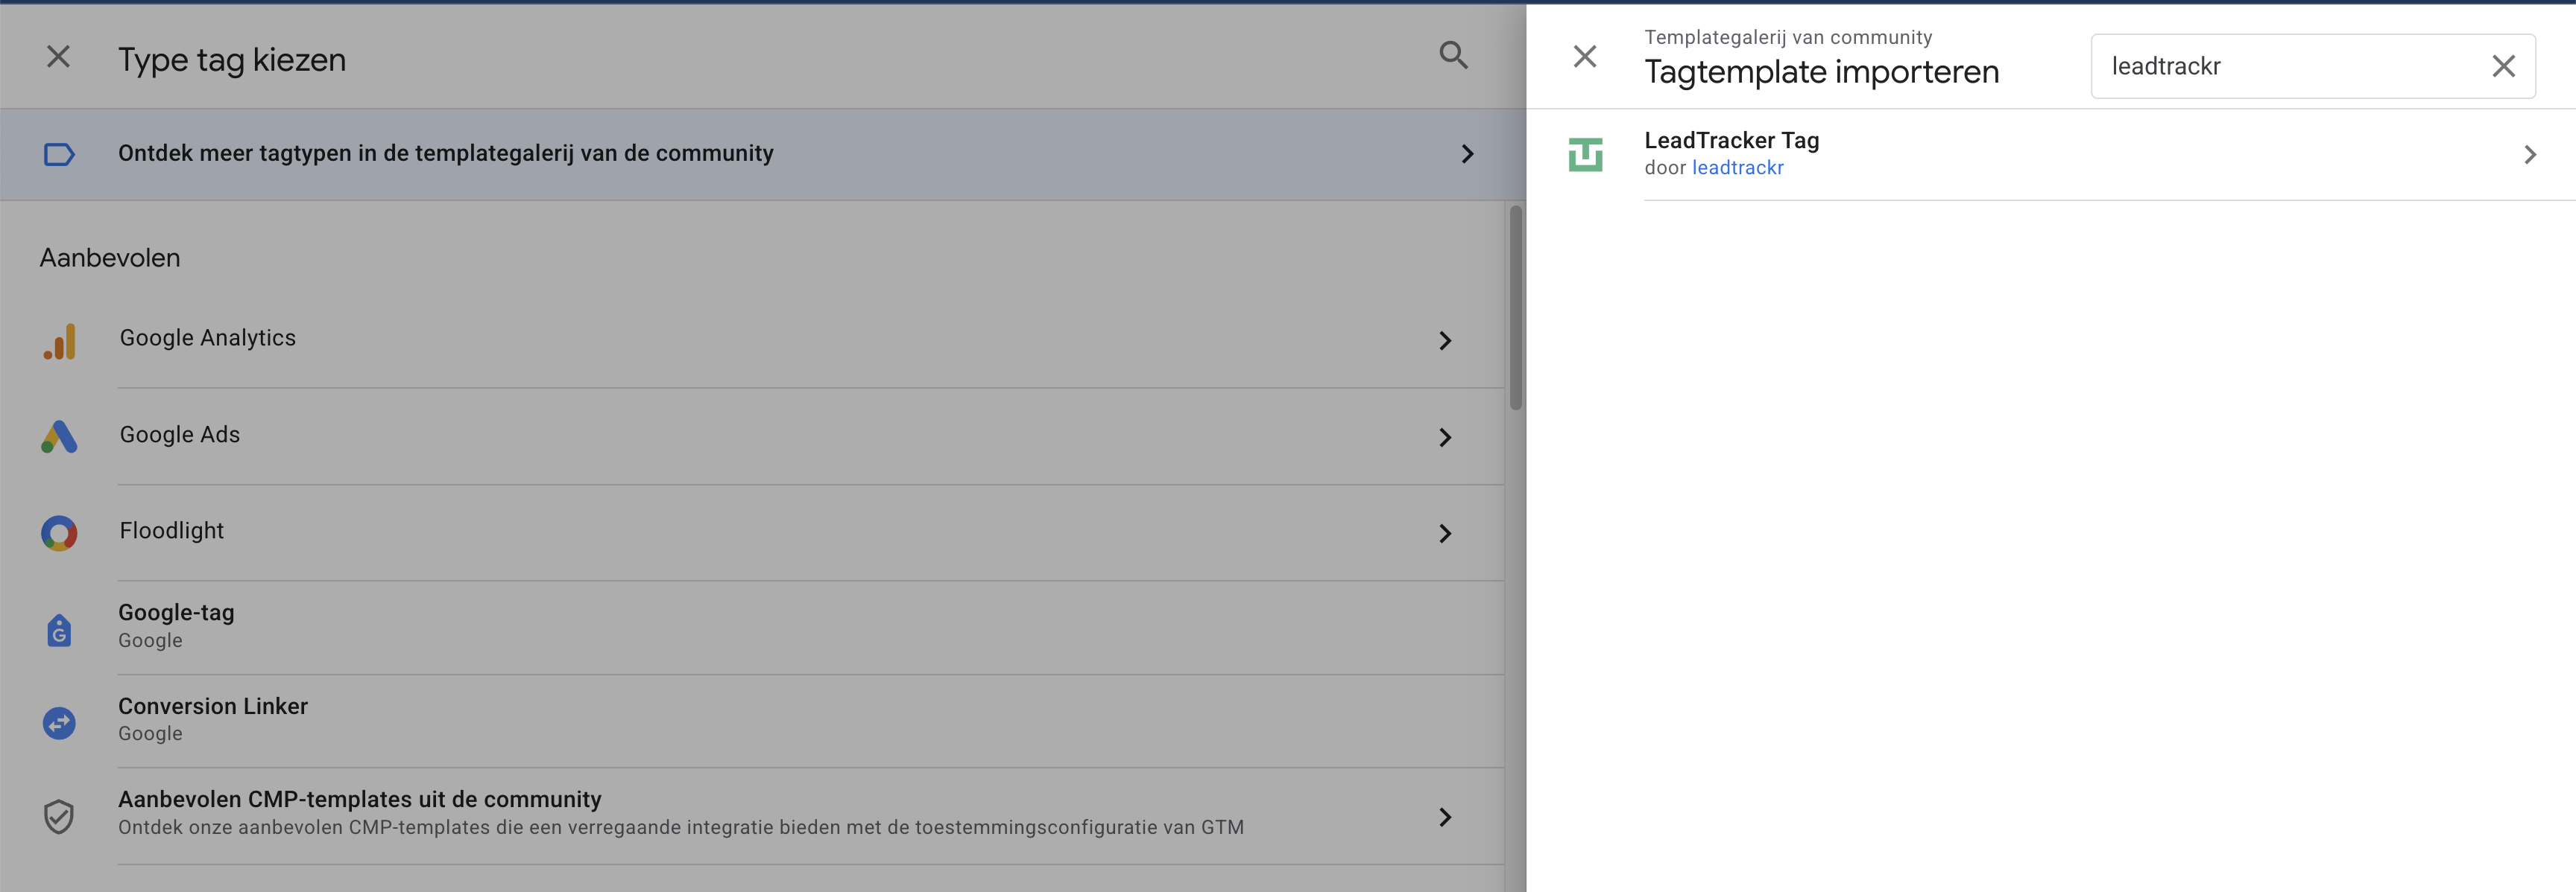Click the Conversion Linker arrows icon
This screenshot has height=892, width=2576.
pos(59,723)
